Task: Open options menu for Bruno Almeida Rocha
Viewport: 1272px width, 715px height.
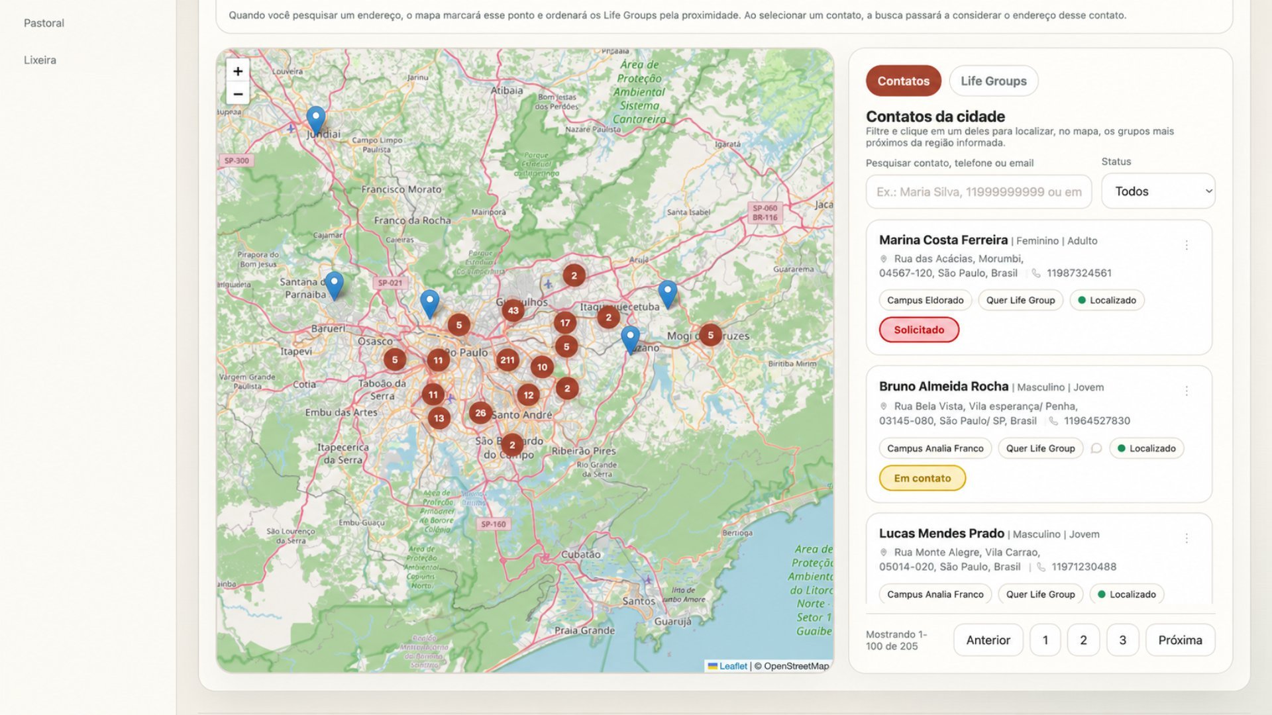Action: click(x=1187, y=391)
